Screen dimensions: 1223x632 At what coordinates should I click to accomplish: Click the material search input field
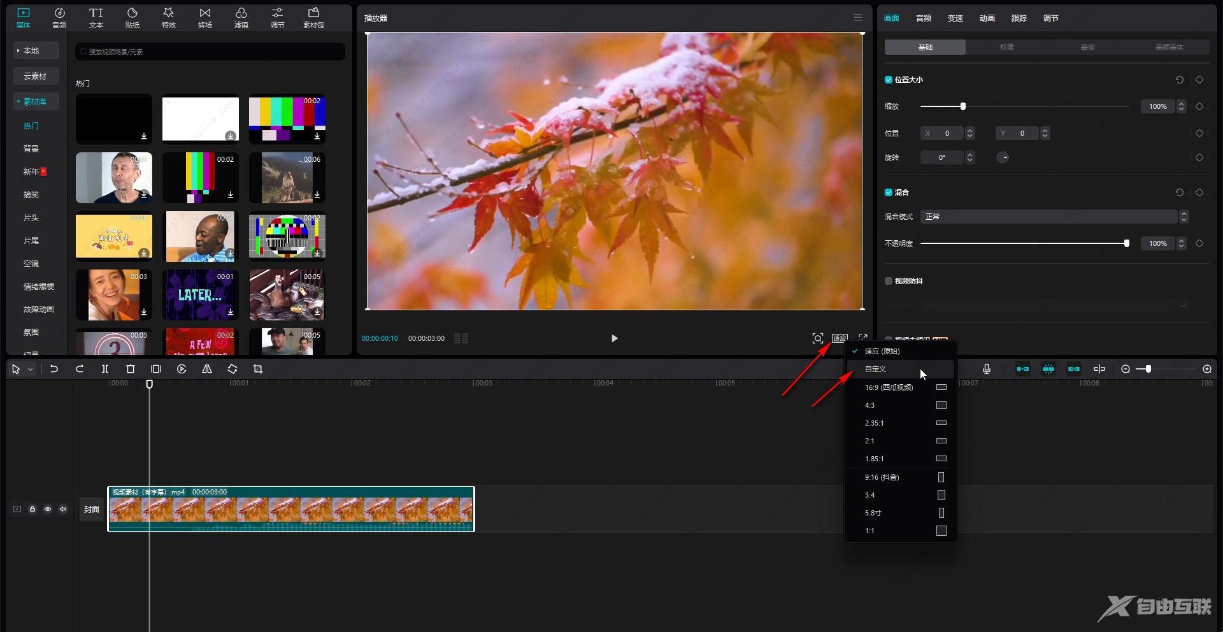[x=210, y=52]
